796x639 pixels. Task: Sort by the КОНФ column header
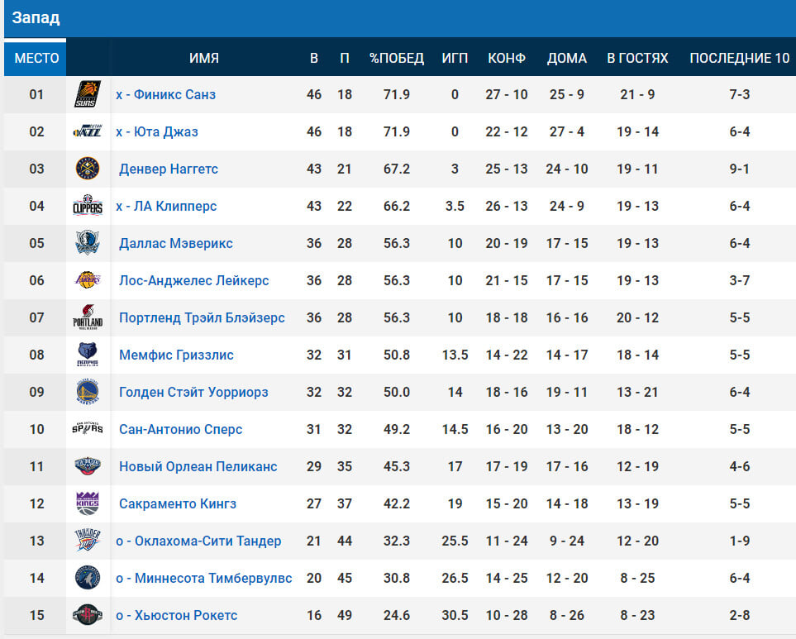[507, 59]
